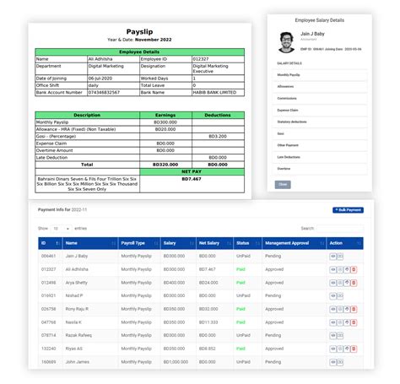Click the payment icon in Razak Rafeeq's row
The width and height of the screenshot is (400, 384).
(x=340, y=336)
